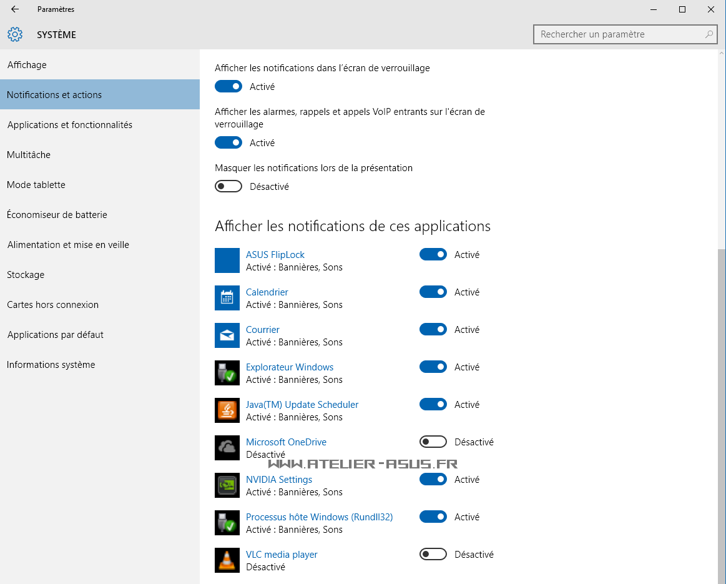This screenshot has height=584, width=726.
Task: Turn on Microsoft OneDrive notifications
Action: point(433,442)
